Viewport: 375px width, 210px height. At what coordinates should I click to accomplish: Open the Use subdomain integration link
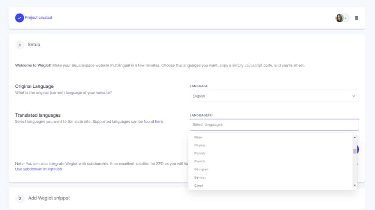click(x=39, y=169)
